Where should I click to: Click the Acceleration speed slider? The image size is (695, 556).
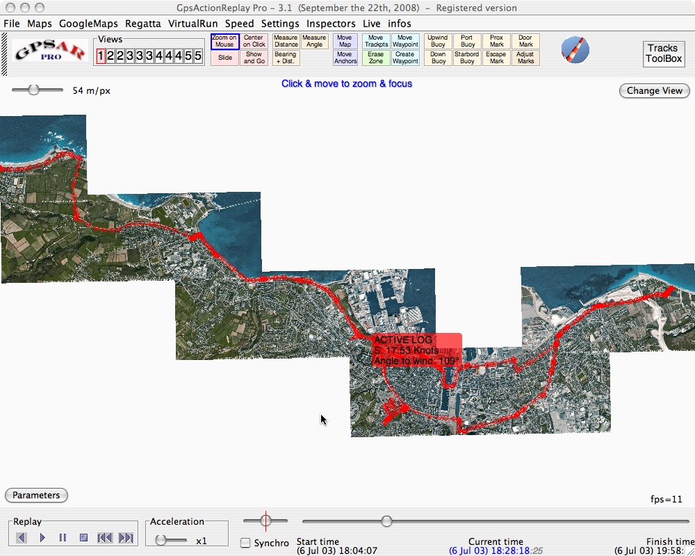(171, 540)
